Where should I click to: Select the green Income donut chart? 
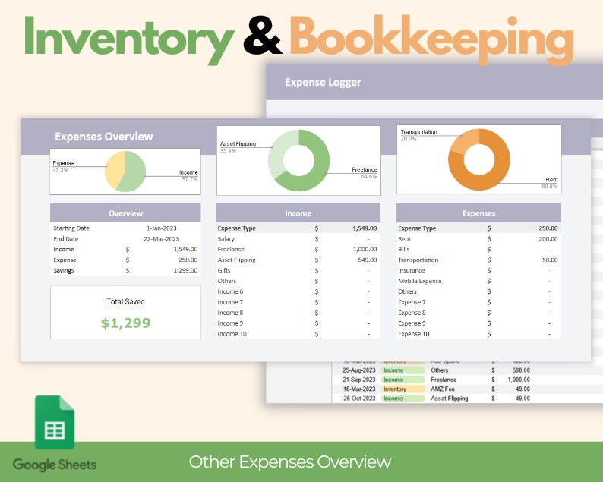(x=298, y=160)
